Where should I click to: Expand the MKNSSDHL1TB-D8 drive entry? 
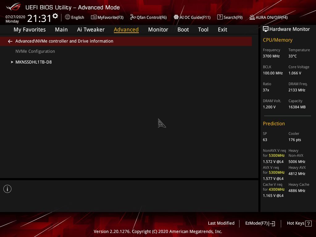point(33,62)
